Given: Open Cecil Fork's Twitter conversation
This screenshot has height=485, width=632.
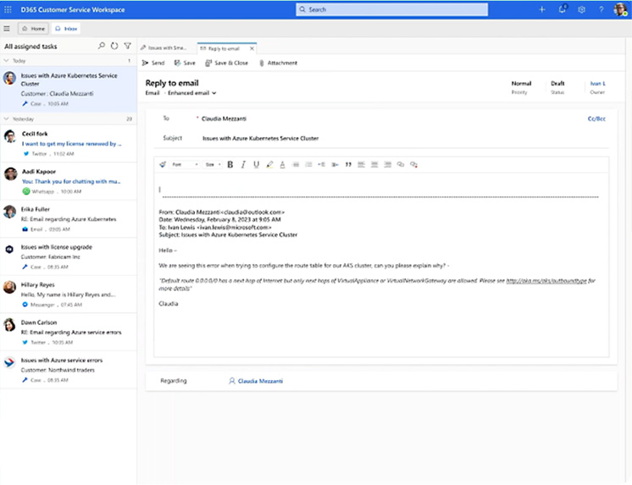Looking at the screenshot, I should [69, 143].
